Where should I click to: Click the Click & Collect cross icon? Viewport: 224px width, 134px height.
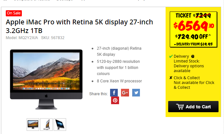pyautogui.click(x=171, y=78)
